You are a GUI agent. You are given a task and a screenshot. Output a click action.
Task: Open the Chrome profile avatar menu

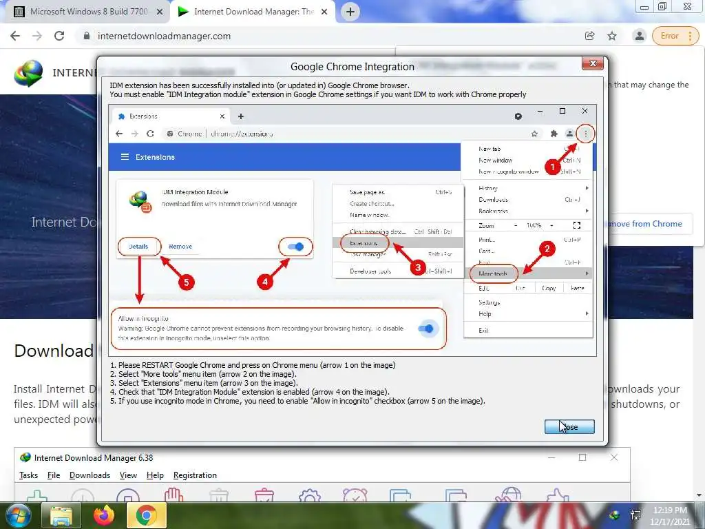639,36
